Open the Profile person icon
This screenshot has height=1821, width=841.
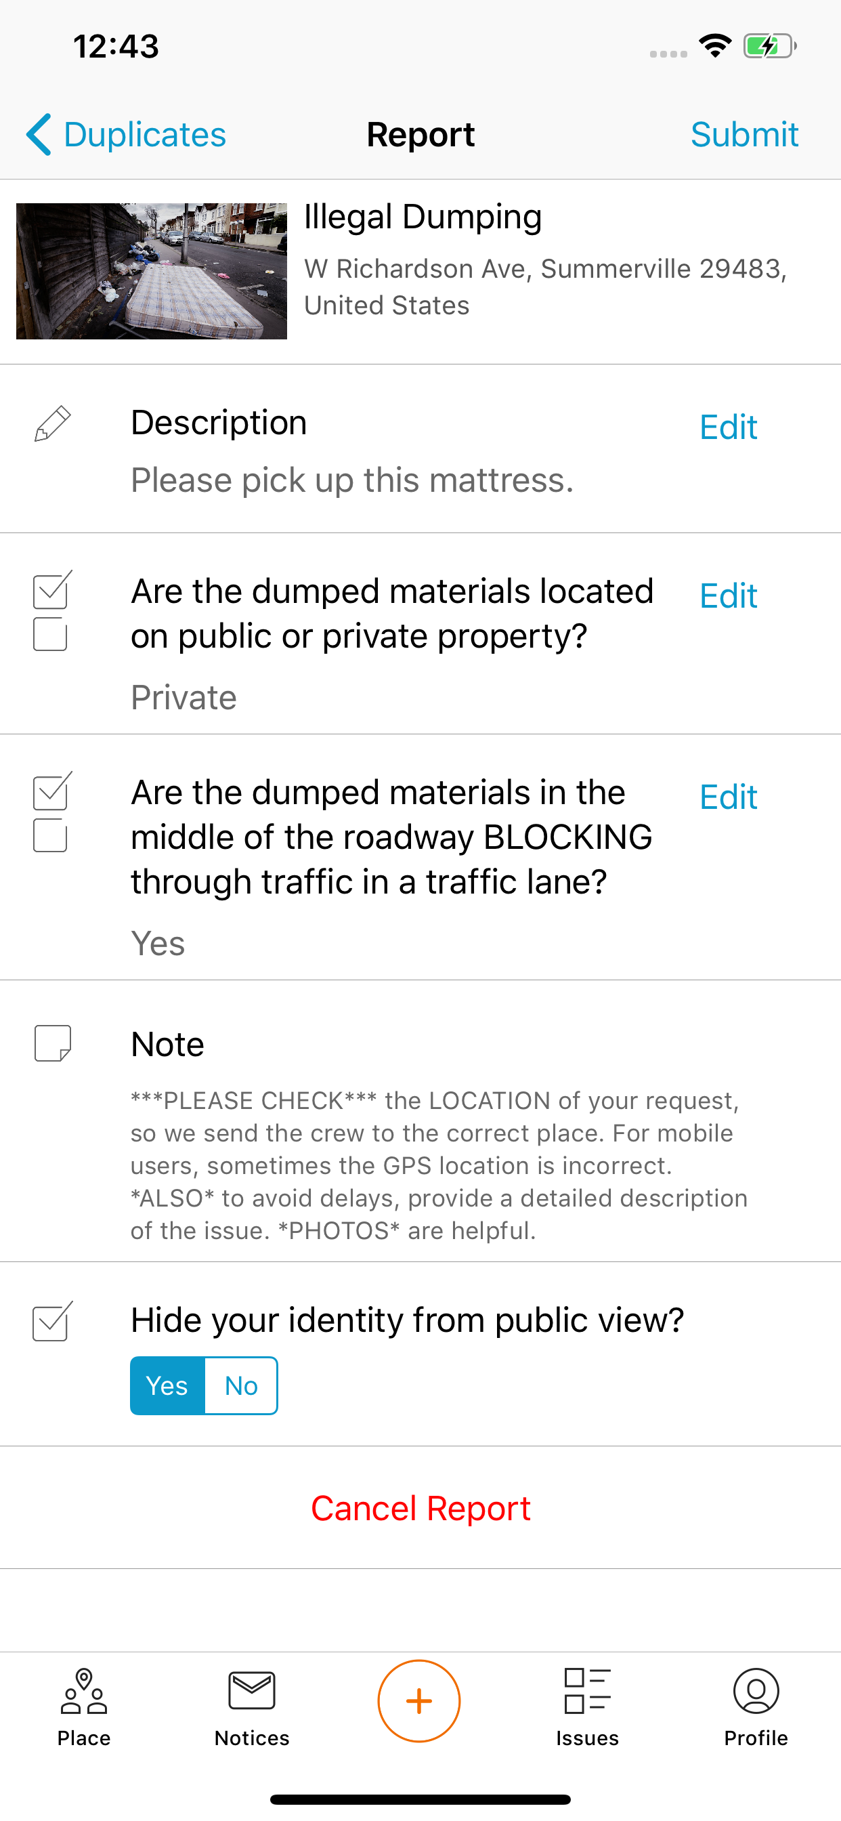[x=756, y=1691]
